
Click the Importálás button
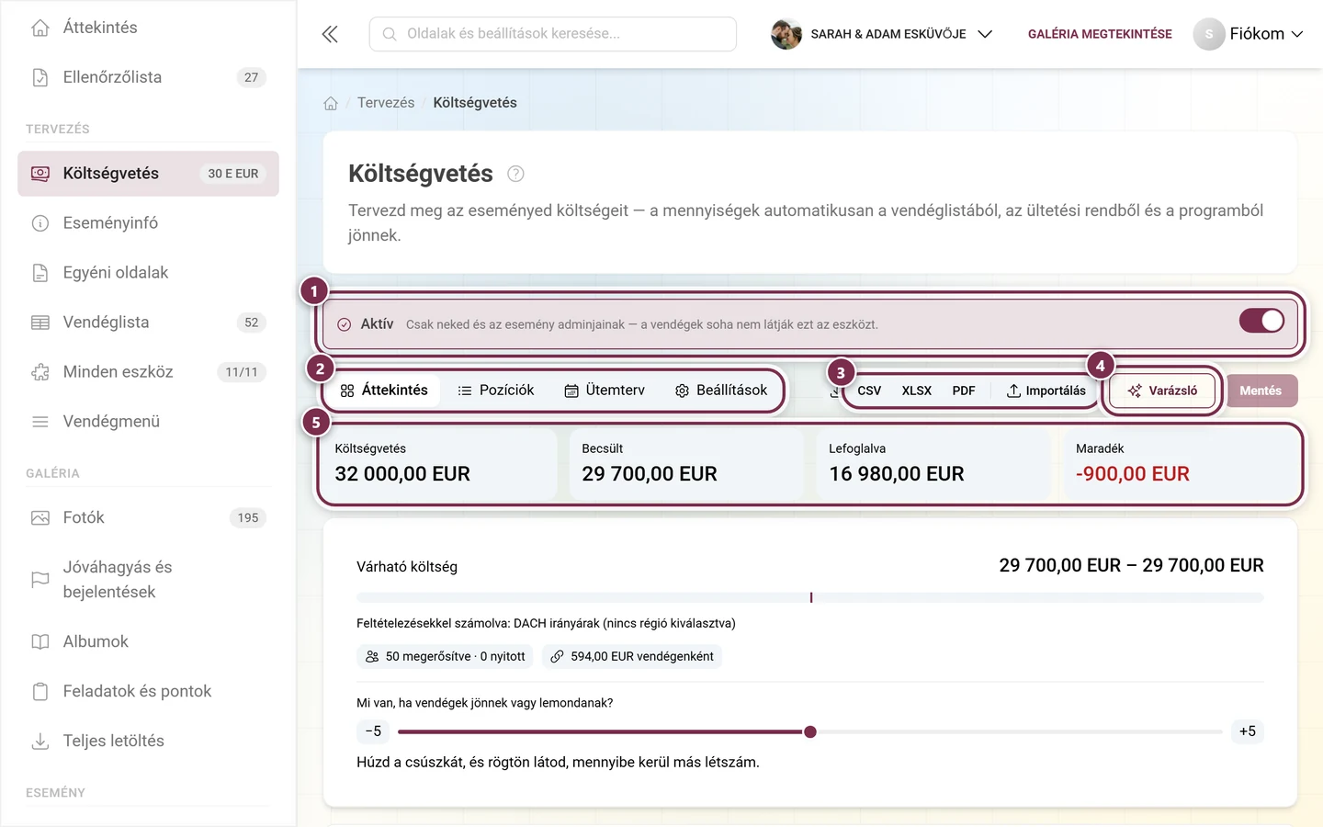click(x=1046, y=391)
